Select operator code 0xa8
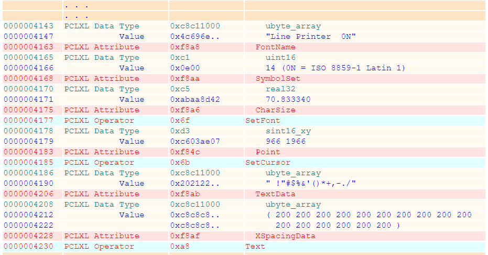This screenshot has height=255, width=488. pyautogui.click(x=180, y=247)
